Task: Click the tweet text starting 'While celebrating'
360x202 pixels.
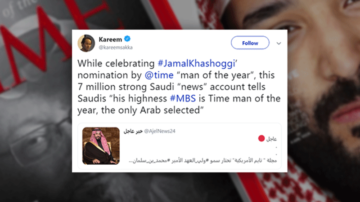Action: (179, 87)
